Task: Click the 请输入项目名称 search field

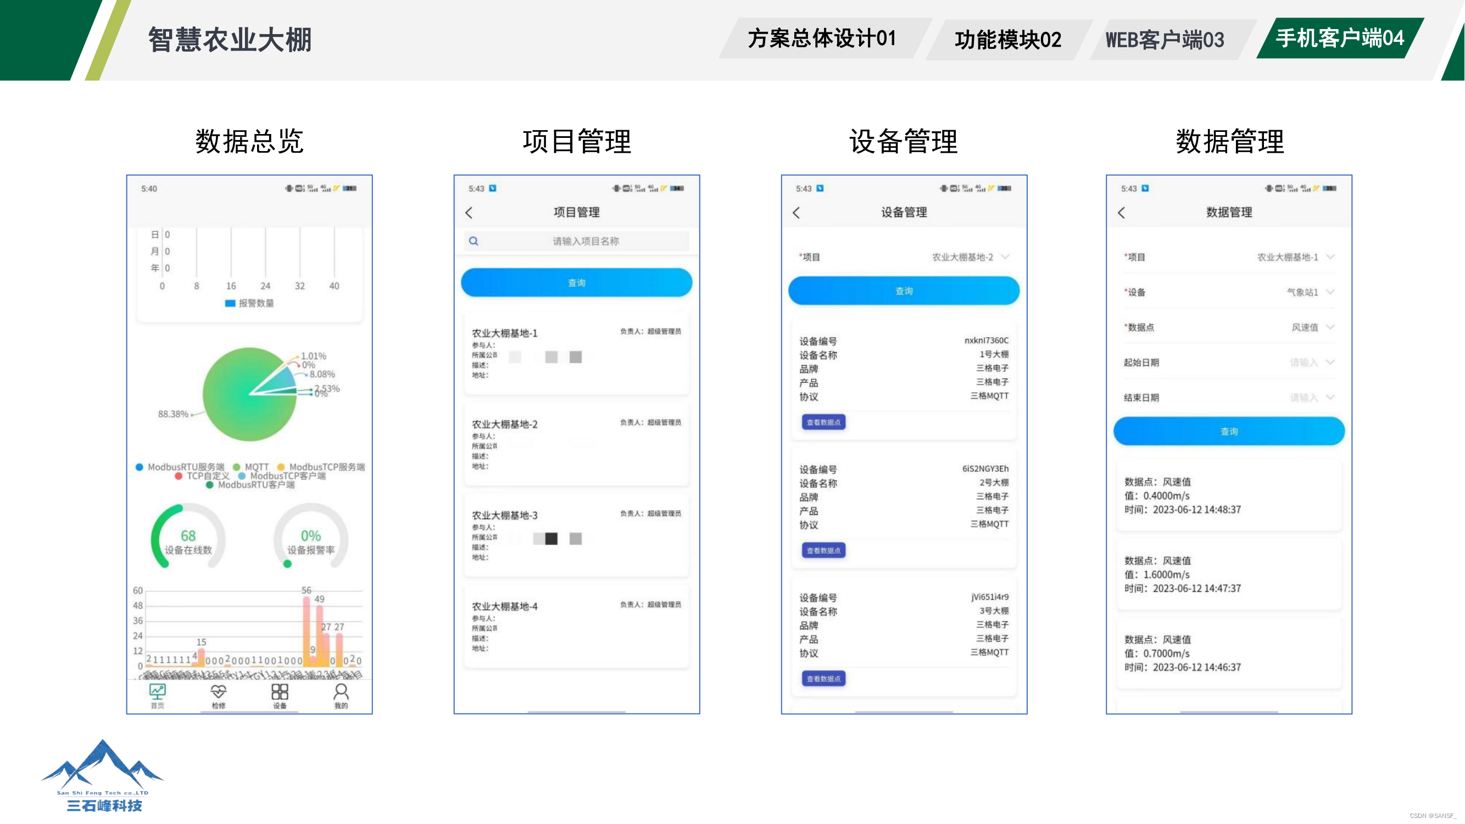Action: (x=586, y=241)
